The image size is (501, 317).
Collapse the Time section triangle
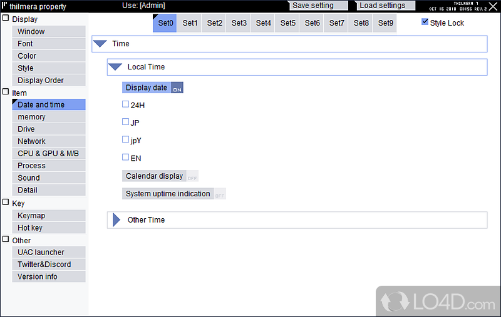click(100, 44)
